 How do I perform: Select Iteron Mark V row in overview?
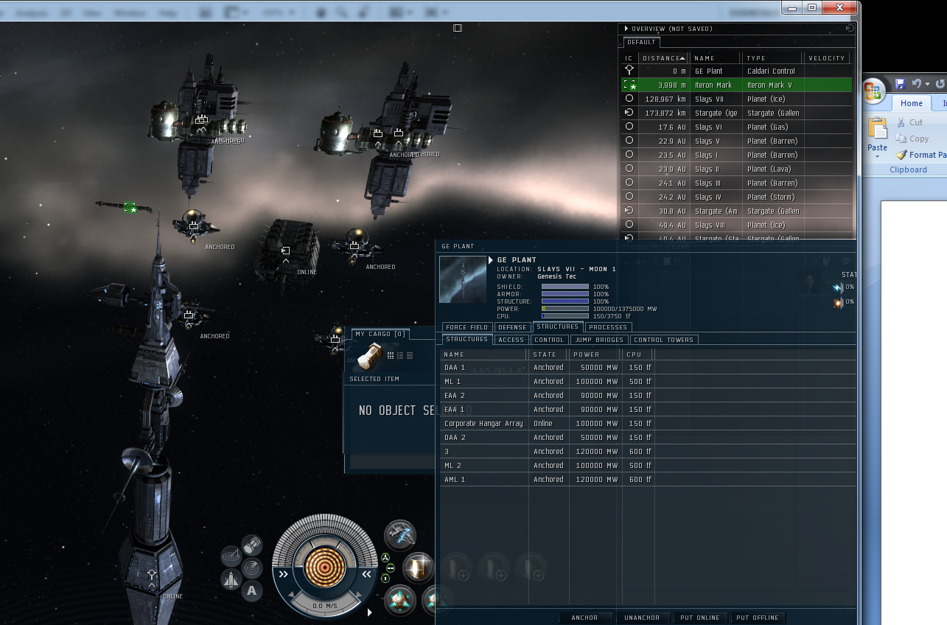pyautogui.click(x=737, y=85)
